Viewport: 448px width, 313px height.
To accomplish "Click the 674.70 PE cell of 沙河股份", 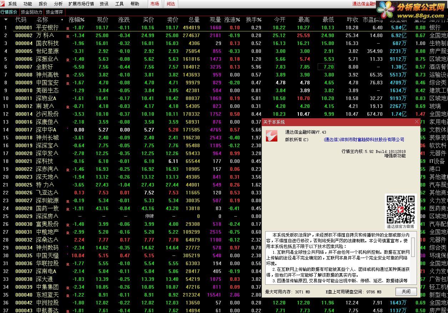I will 375,114.
